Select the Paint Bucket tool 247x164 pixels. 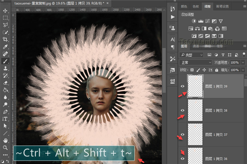[x=5, y=90]
